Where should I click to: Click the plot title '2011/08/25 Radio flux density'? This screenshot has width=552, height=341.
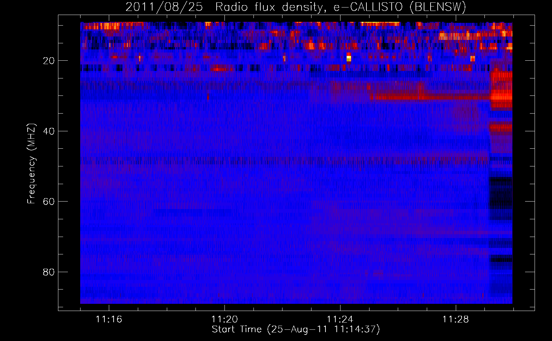(x=295, y=7)
